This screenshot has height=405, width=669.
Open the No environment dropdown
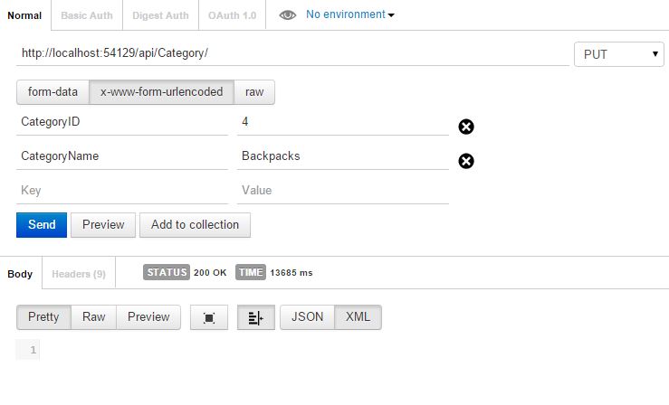tap(350, 14)
